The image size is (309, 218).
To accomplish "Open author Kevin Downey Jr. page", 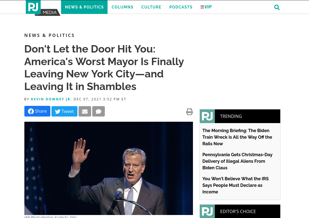I will click(51, 99).
